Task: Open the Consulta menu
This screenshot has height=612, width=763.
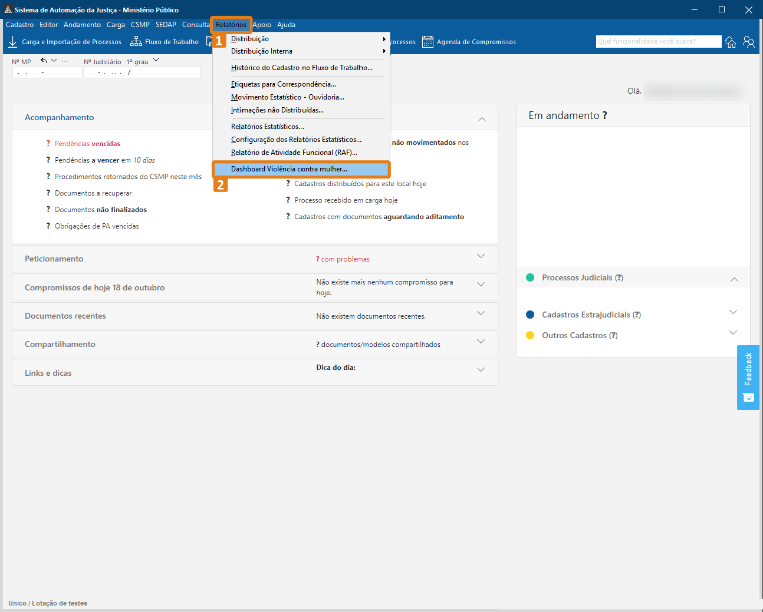Action: [x=196, y=25]
